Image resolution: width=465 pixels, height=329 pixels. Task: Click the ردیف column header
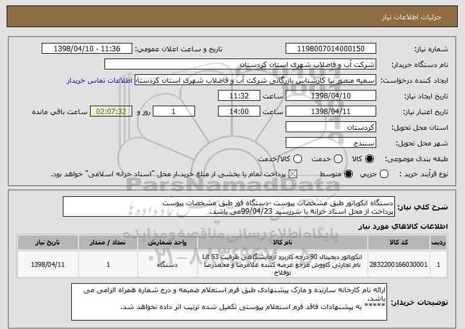point(438,243)
